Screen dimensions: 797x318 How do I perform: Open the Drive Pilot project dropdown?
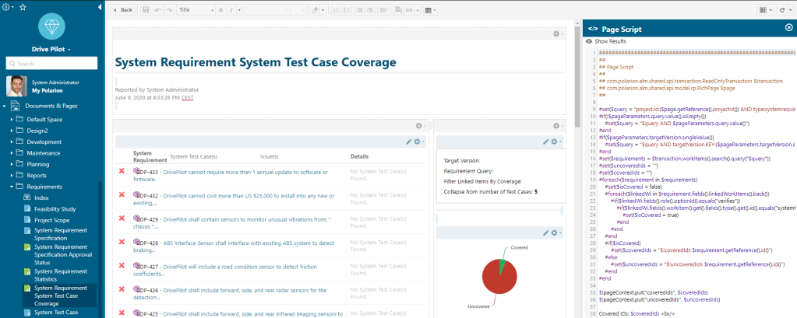coord(53,50)
